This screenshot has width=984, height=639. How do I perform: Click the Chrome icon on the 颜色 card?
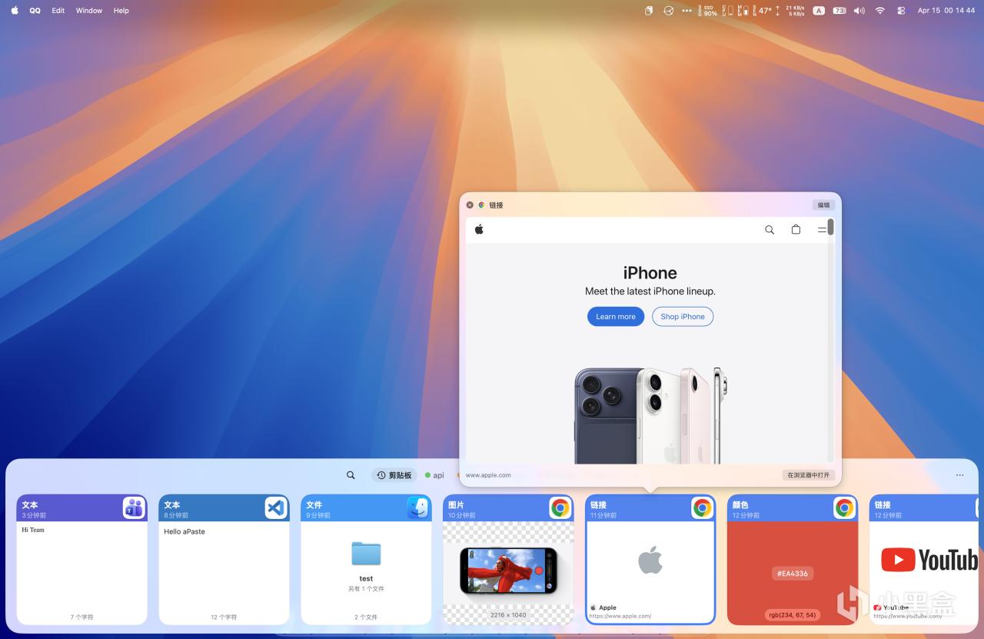(845, 508)
